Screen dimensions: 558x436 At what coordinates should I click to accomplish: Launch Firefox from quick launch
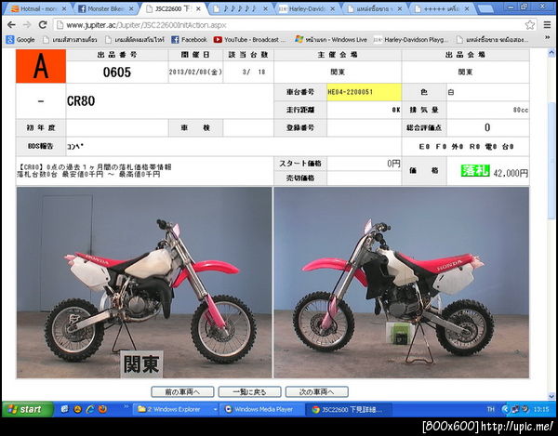coord(103,409)
